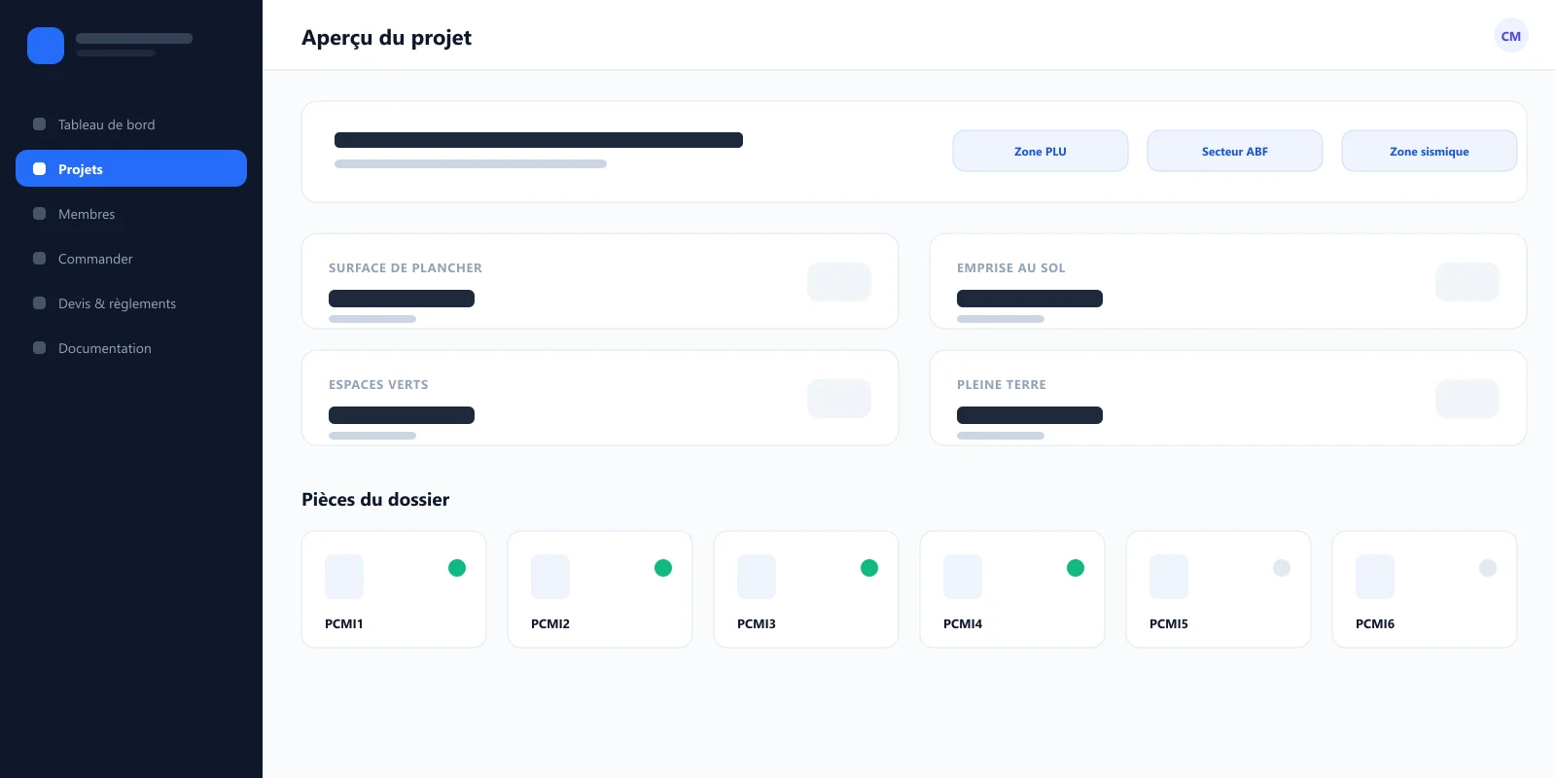1556x778 pixels.
Task: Click the Surface de plancher card icon
Action: click(839, 282)
